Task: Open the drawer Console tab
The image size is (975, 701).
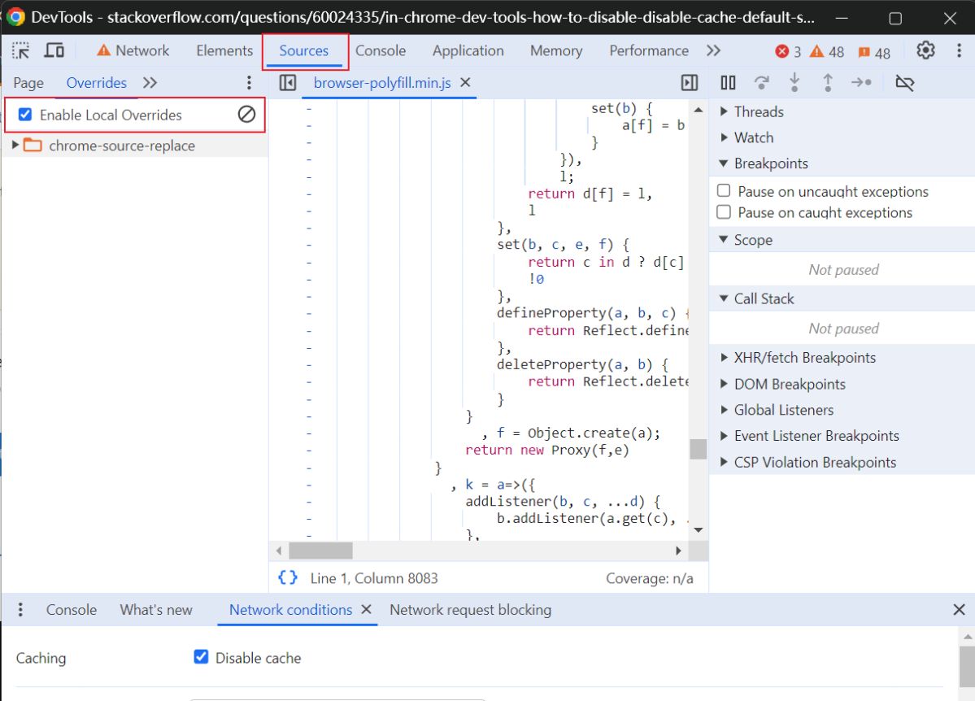Action: point(72,610)
